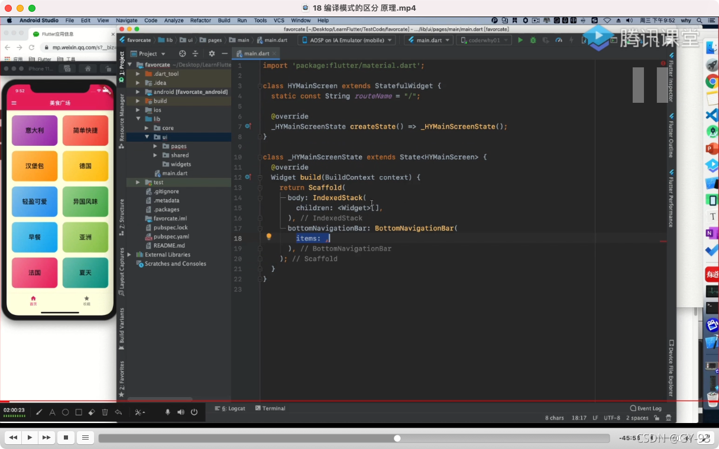Toggle the microphone in recording bar
The width and height of the screenshot is (719, 449).
[168, 412]
